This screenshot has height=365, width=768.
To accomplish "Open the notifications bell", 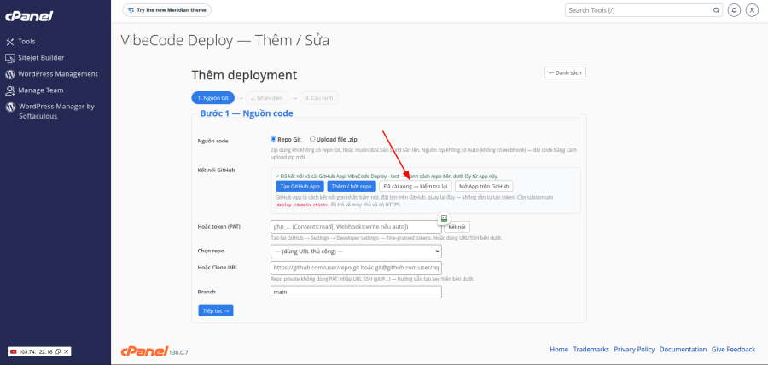I will pos(734,9).
